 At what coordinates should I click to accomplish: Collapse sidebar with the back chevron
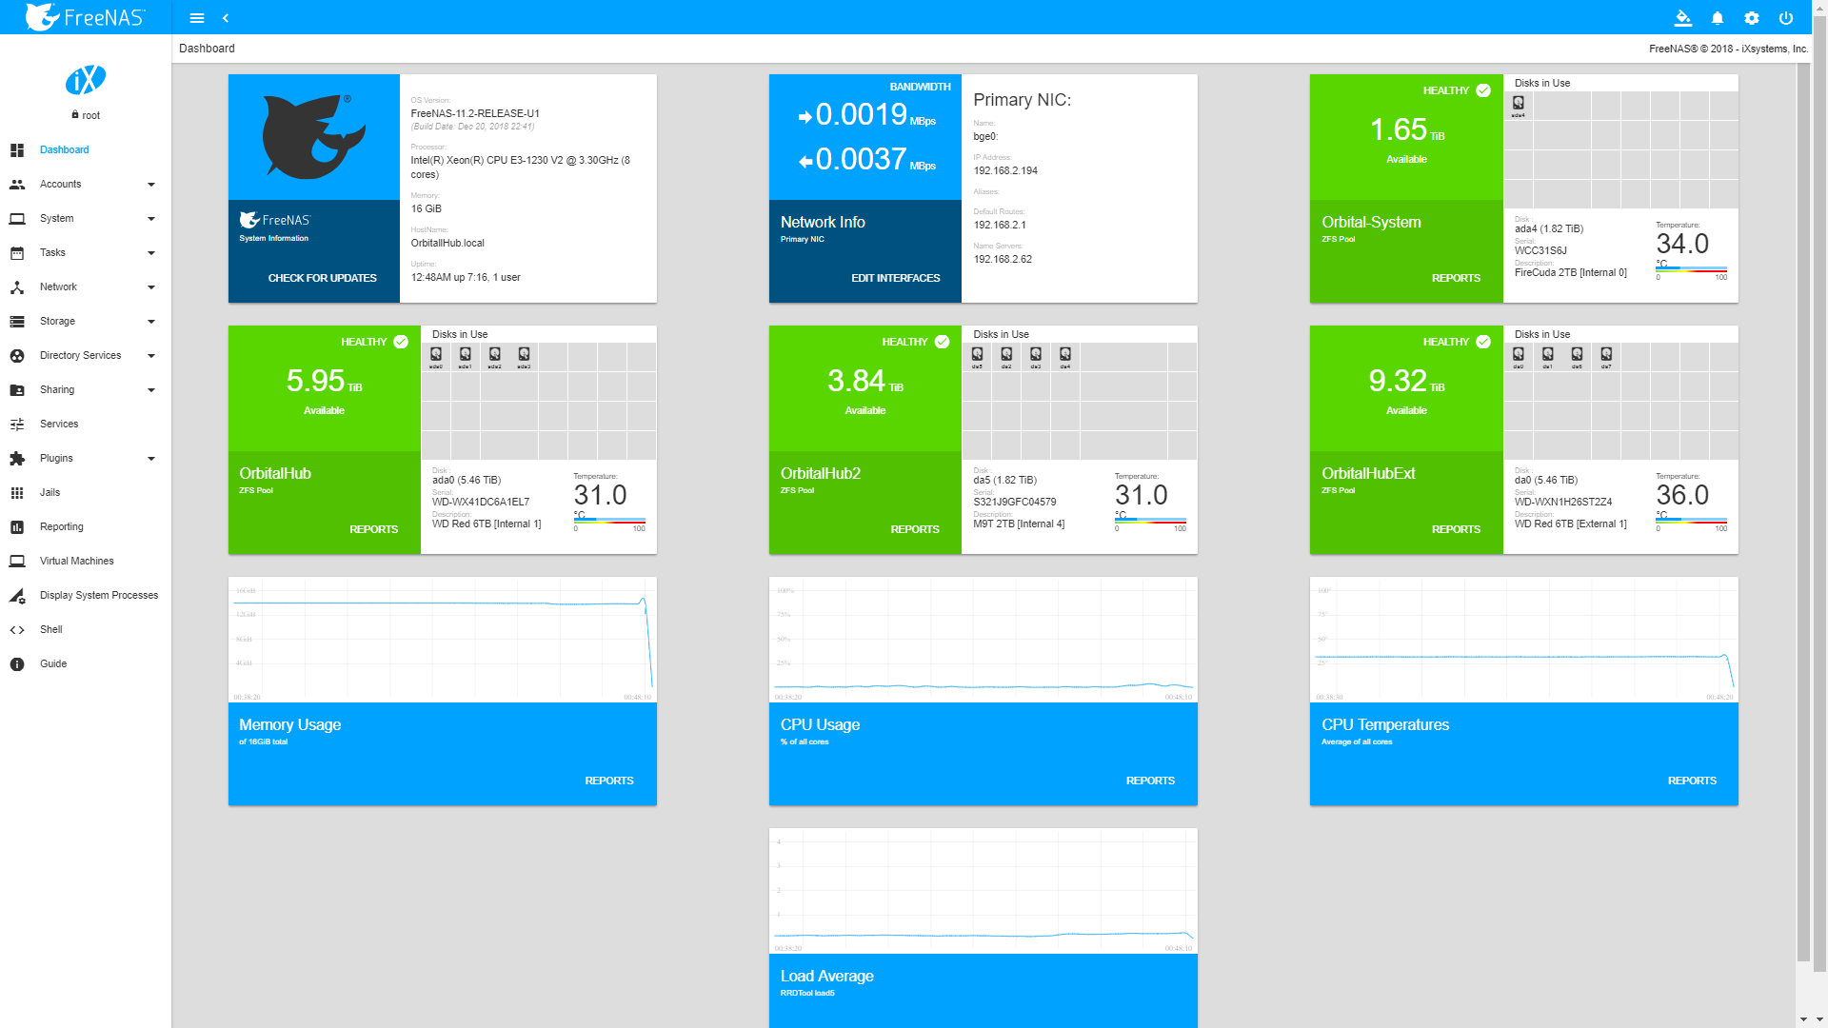click(x=226, y=18)
